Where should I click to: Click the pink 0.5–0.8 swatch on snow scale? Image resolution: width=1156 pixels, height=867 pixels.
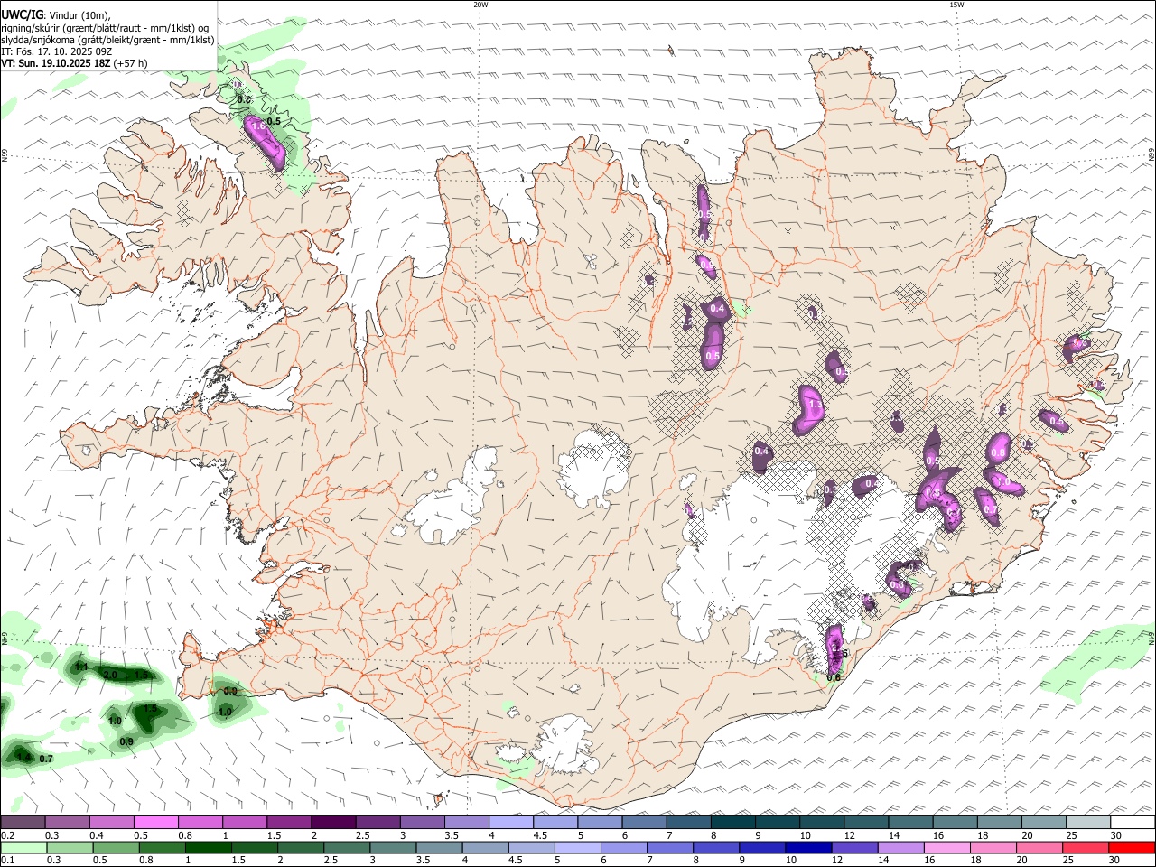pos(155,823)
